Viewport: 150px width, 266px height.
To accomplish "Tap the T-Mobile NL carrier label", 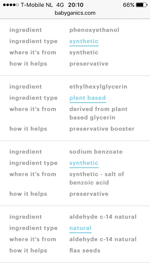I will (37, 5).
